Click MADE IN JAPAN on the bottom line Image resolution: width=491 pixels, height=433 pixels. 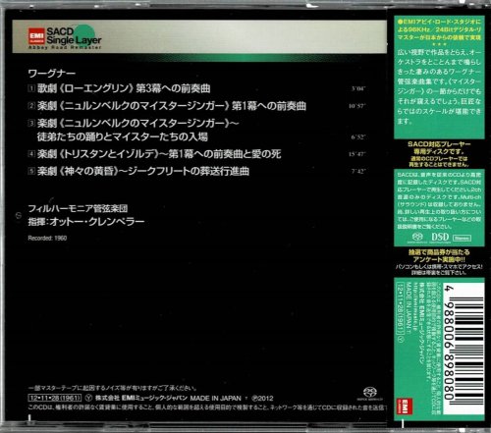click(215, 399)
